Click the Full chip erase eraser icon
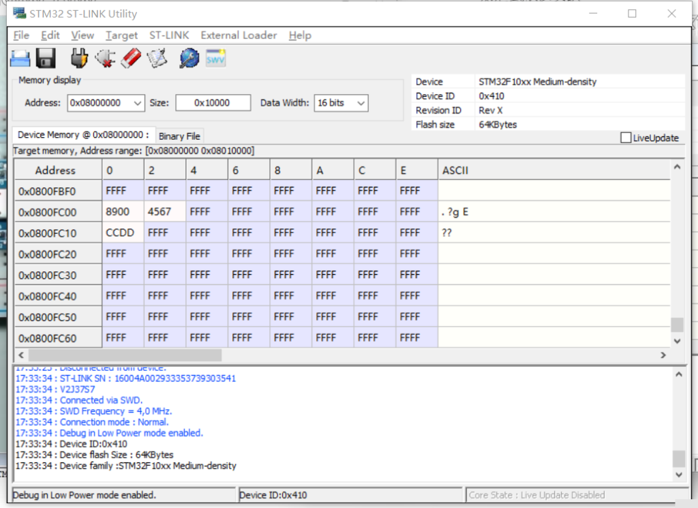 tap(131, 59)
